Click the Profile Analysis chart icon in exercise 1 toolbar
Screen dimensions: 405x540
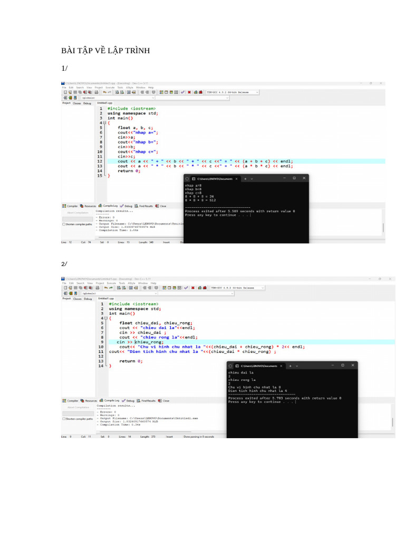click(196, 92)
